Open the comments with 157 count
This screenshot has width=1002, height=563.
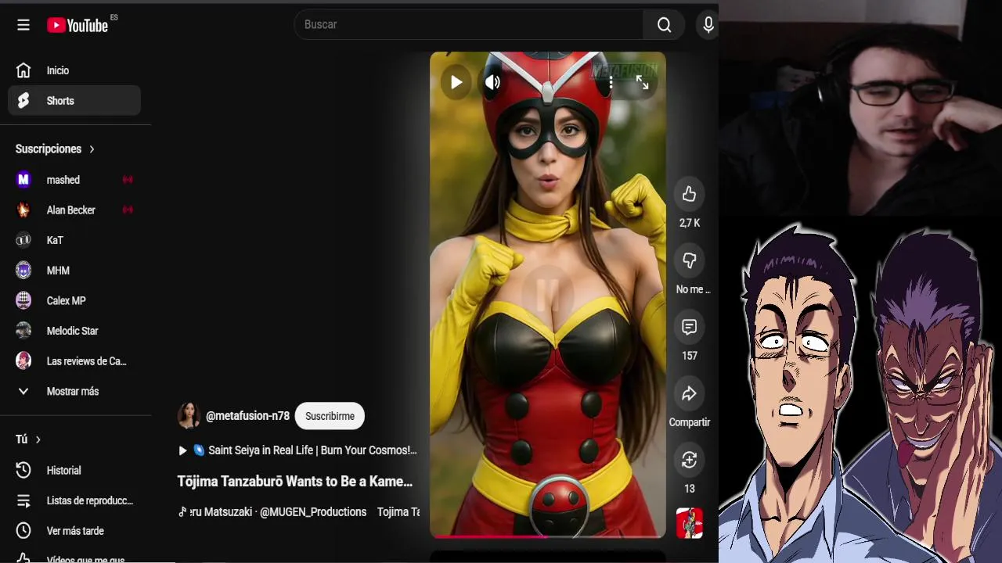click(x=689, y=327)
